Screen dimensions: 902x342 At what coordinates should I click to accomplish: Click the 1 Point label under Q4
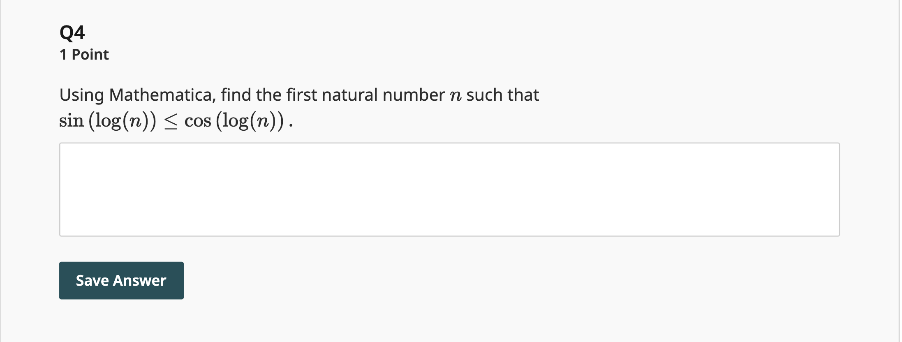point(83,54)
